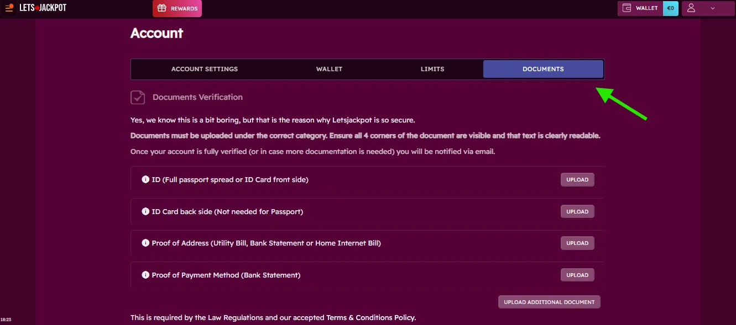Click info icon beside Proof of Payment Method

click(145, 275)
